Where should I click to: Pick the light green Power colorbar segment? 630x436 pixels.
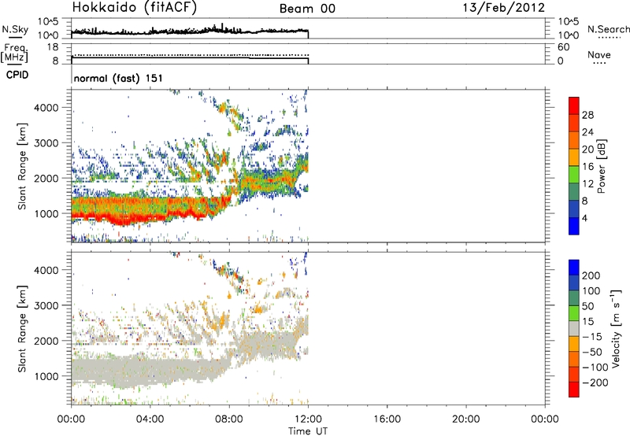574,174
